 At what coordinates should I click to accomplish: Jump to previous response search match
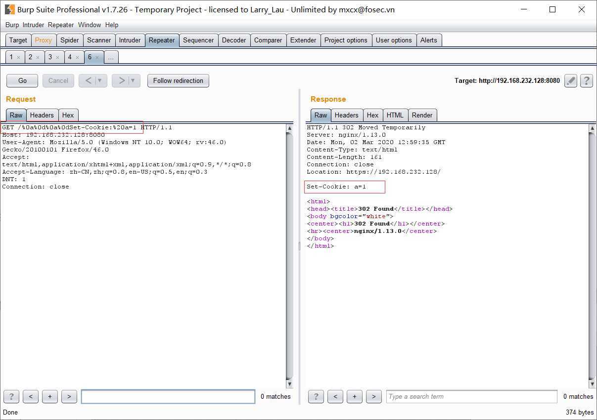[335, 396]
